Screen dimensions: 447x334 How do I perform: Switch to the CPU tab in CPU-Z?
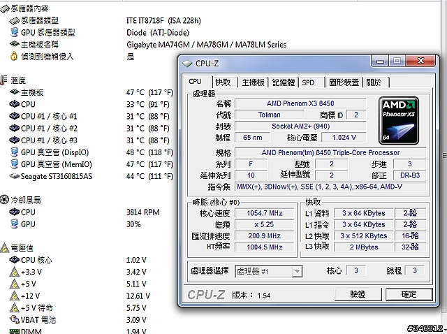tap(197, 82)
